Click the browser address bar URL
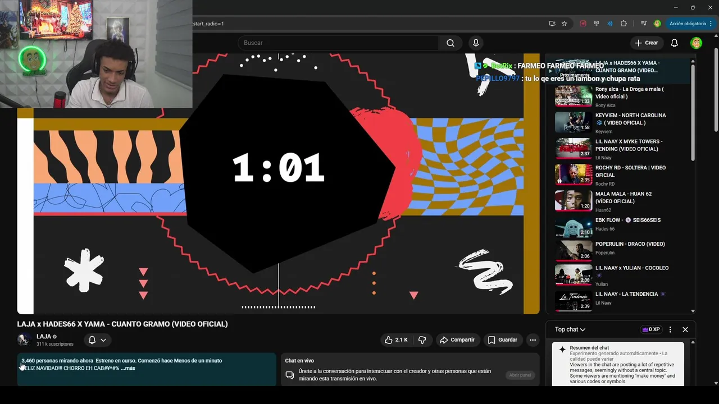Image resolution: width=719 pixels, height=404 pixels. pos(368,24)
